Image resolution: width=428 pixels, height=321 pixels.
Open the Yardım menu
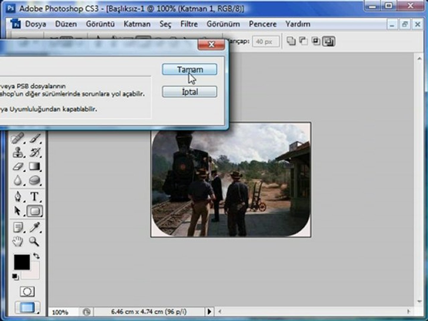[x=298, y=24]
